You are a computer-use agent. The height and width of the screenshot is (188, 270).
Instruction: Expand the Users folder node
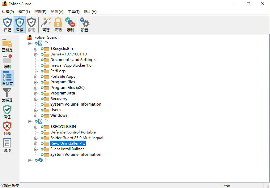36,110
